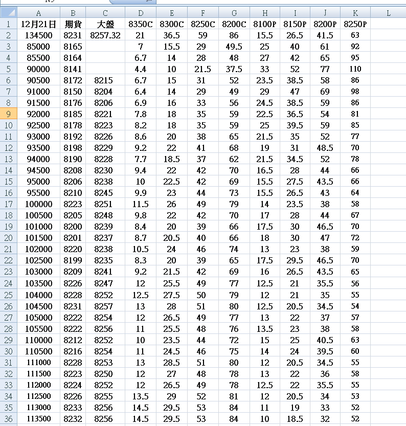The height and width of the screenshot is (426, 406).
Task: Click the 8300C header cell
Action: click(x=172, y=24)
